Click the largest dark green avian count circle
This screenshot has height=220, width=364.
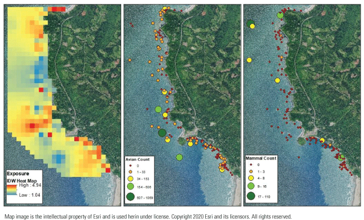click(x=162, y=132)
